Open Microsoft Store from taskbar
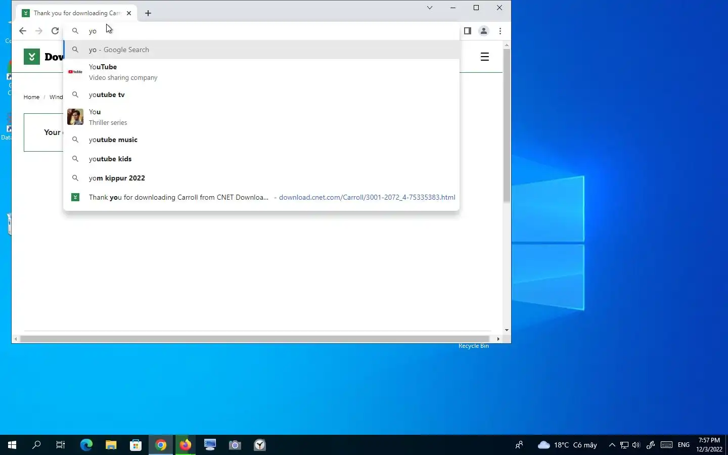 coord(135,445)
